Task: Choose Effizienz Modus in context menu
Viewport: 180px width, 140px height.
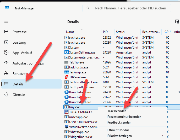Action: click(118, 130)
